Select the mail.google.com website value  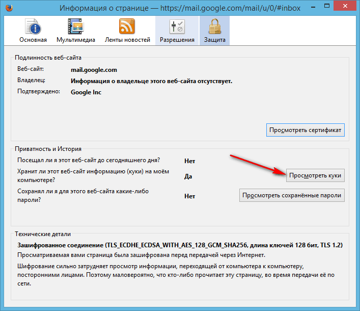click(x=94, y=70)
